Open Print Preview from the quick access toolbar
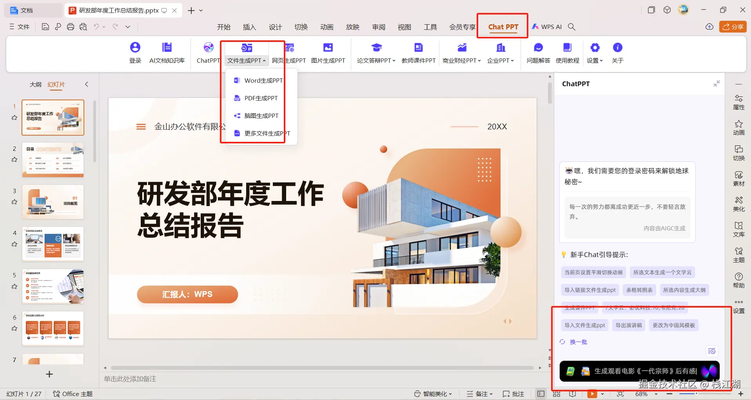Image resolution: width=751 pixels, height=400 pixels. 83,27
